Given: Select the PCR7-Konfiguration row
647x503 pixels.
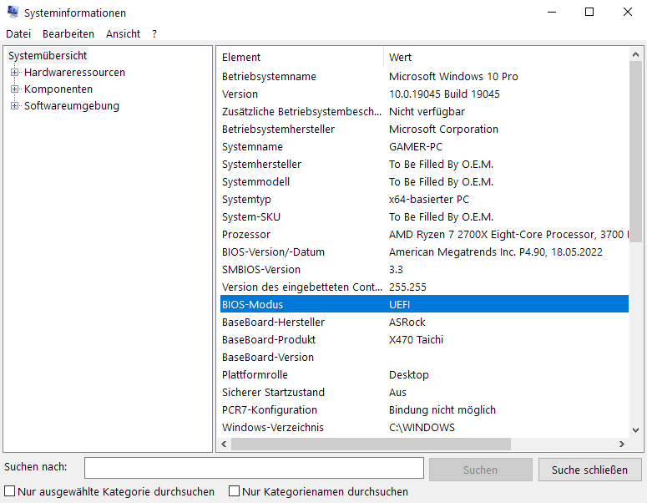Looking at the screenshot, I should click(x=424, y=409).
